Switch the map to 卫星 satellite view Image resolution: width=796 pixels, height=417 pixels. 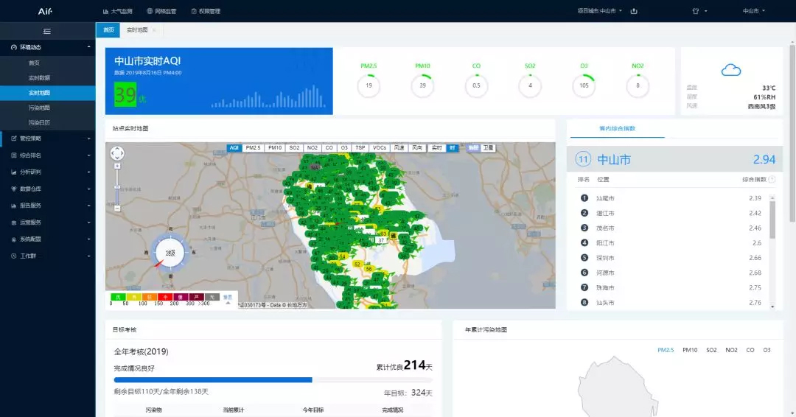pyautogui.click(x=488, y=148)
